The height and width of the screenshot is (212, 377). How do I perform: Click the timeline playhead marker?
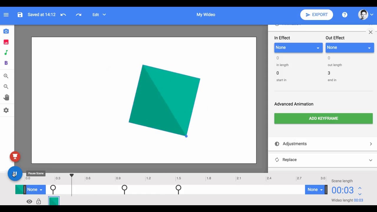(x=72, y=175)
